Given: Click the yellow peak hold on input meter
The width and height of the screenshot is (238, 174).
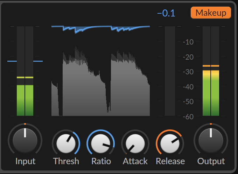Looking at the screenshot, I should coord(25,78).
